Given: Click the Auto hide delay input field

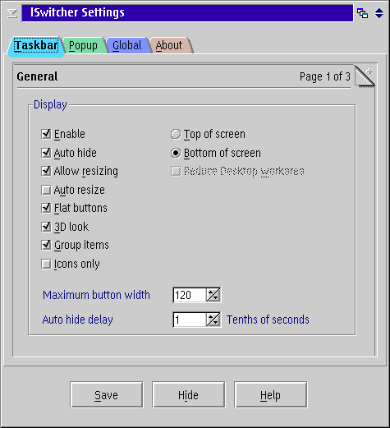Looking at the screenshot, I should 190,320.
